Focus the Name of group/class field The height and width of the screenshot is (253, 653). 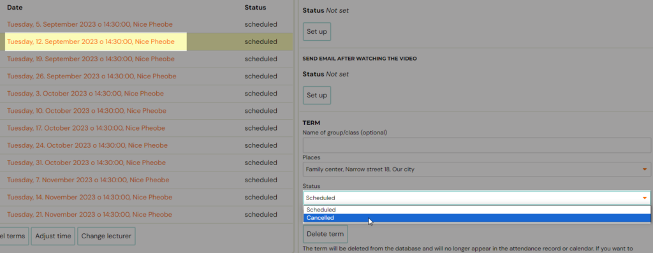click(x=476, y=146)
